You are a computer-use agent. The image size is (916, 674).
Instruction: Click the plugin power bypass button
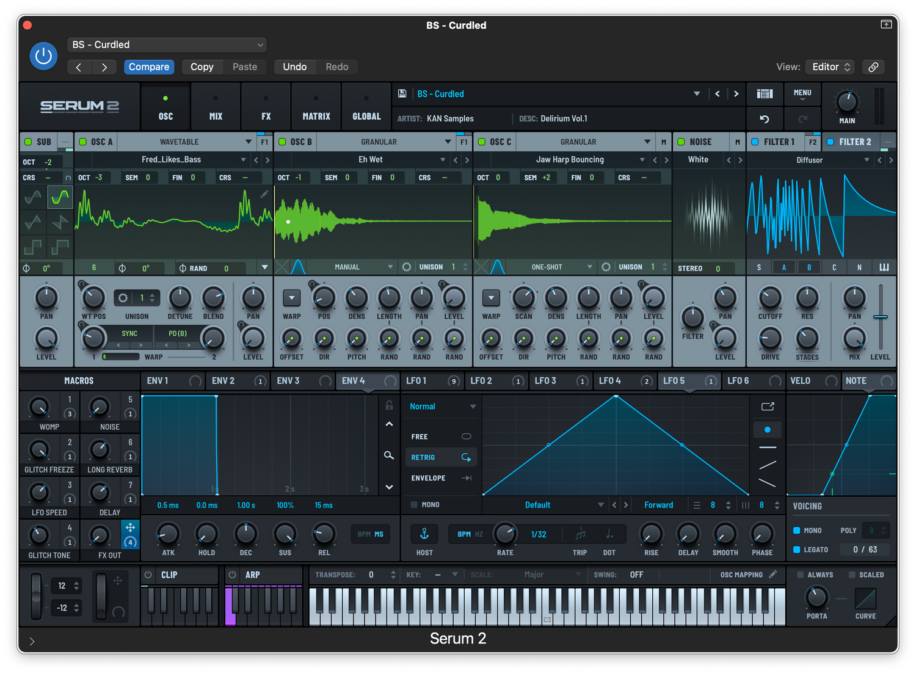(43, 56)
